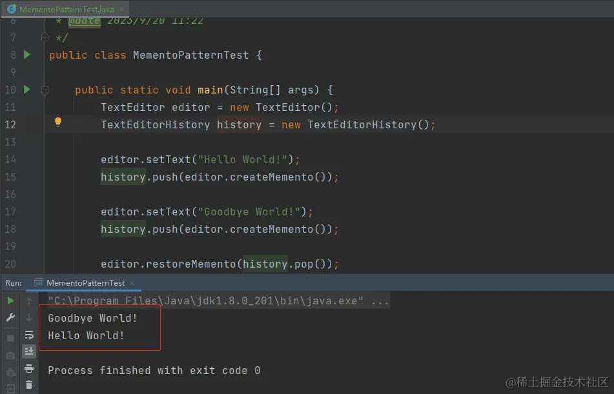
Task: Click the Down the Stack Trace arrow
Action: tap(29, 317)
